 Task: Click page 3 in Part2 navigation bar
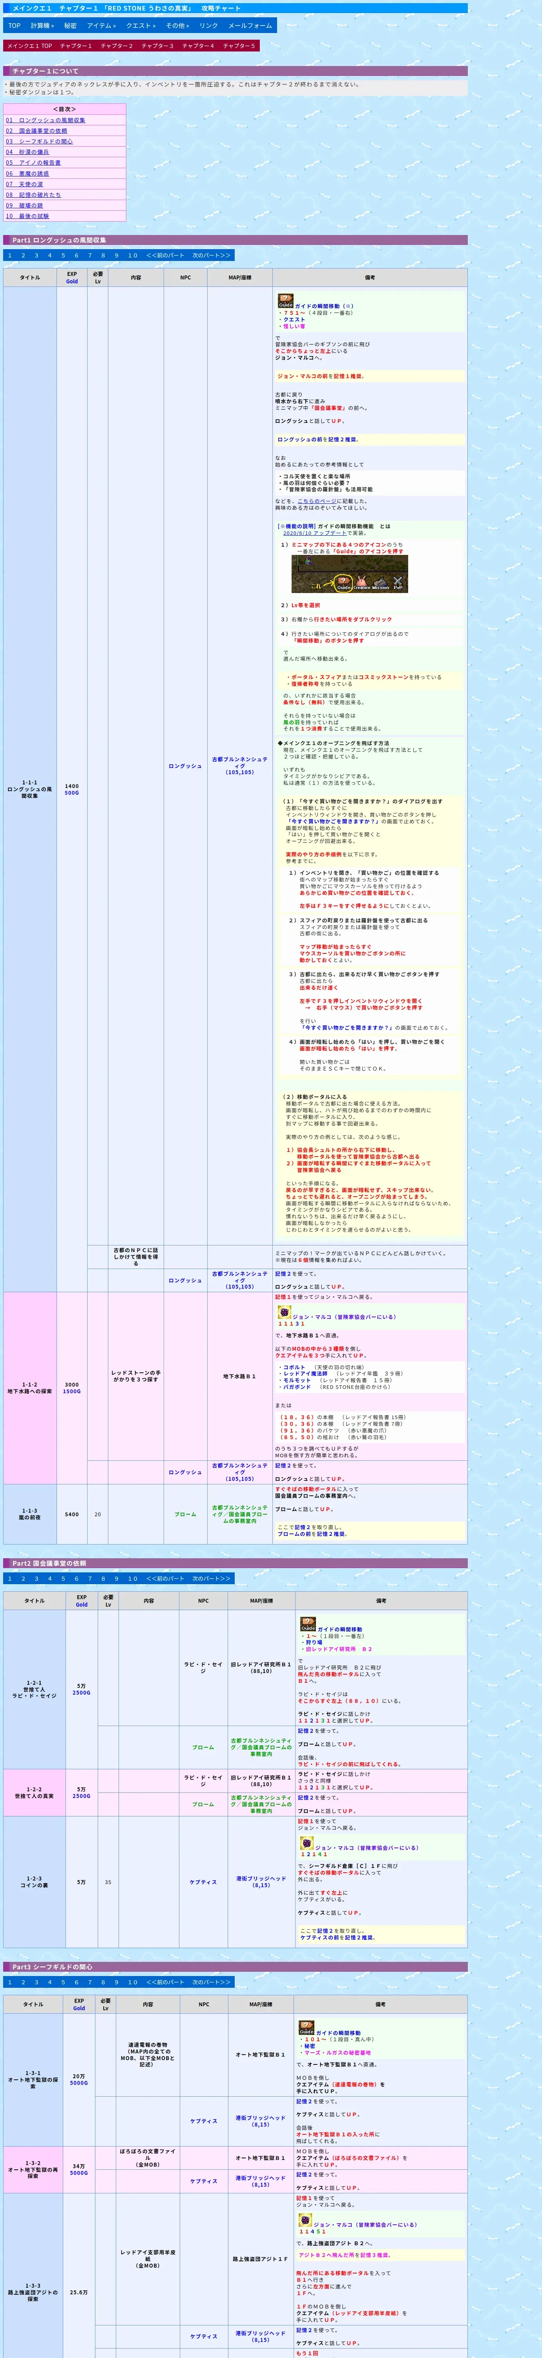(x=36, y=1578)
